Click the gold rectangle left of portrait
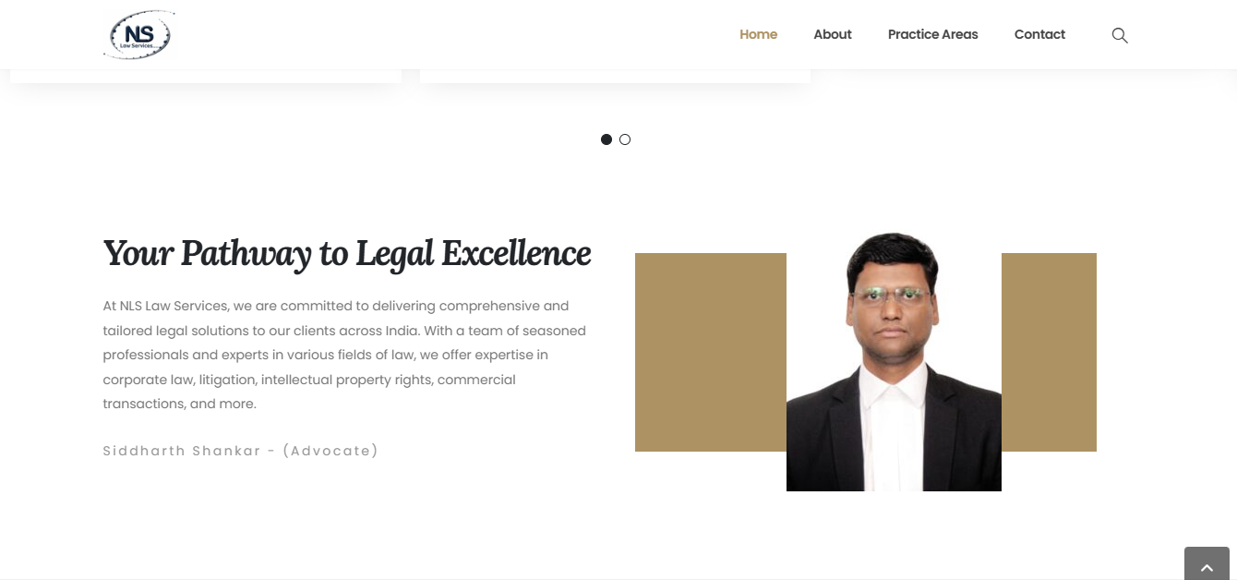 pos(711,352)
